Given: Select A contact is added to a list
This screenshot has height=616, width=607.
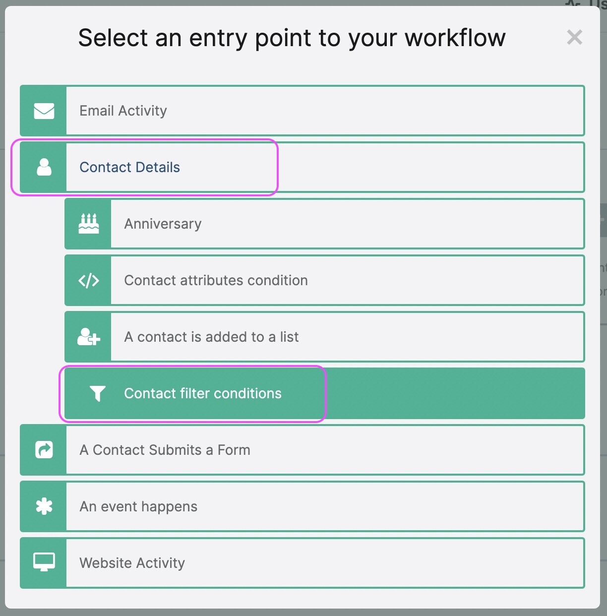Looking at the screenshot, I should tap(211, 337).
